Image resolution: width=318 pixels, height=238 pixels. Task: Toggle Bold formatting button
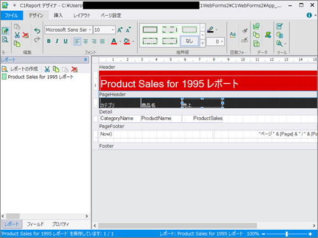point(49,41)
